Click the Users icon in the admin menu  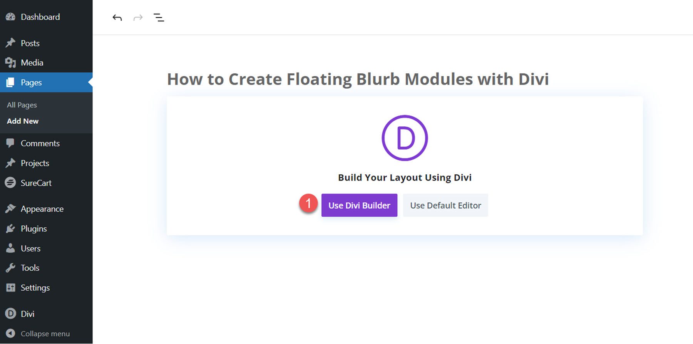[10, 248]
